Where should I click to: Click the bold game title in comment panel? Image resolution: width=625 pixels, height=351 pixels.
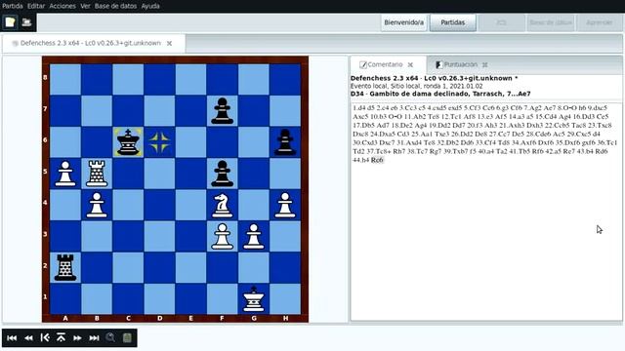[434, 78]
